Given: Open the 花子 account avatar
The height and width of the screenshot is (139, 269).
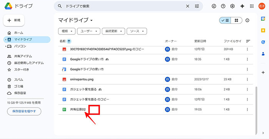Looking at the screenshot, I should (x=262, y=6).
